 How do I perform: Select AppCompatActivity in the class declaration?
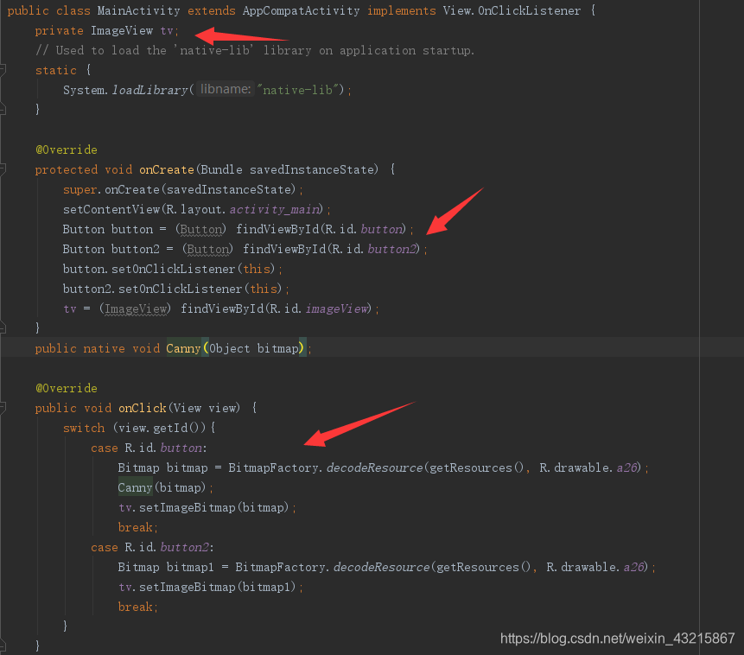[301, 10]
